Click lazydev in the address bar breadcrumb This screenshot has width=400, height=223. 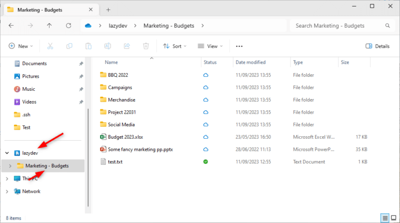click(118, 26)
